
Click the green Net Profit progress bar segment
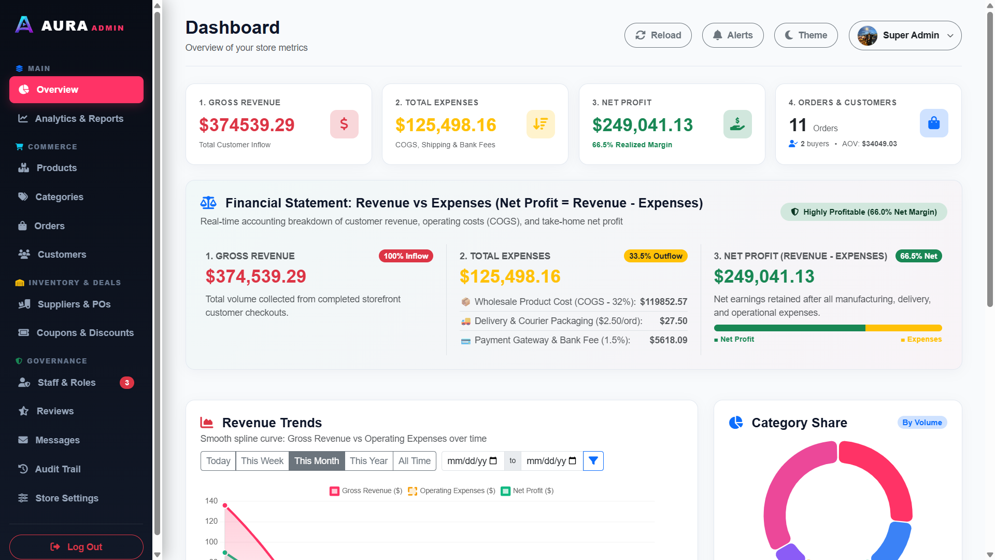tap(789, 328)
